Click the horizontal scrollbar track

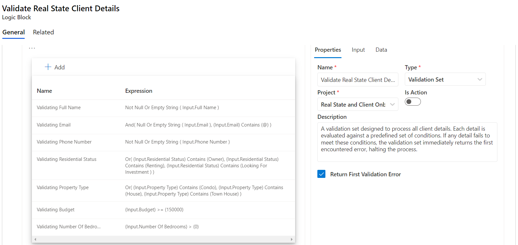coord(163,239)
